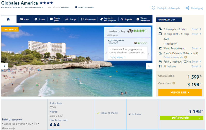Image resolution: width=206 pixels, height=130 pixels.
Task: Click the info icon by Zobacz szczegóły lotu
Action: (186, 57)
